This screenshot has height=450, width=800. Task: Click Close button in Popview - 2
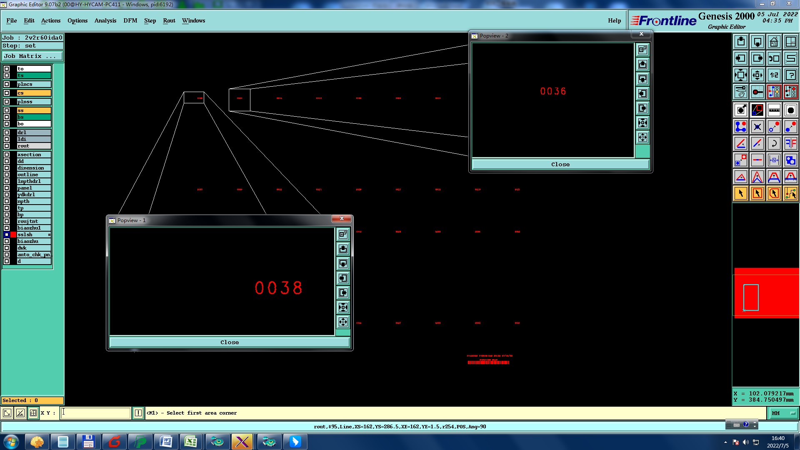pos(560,164)
